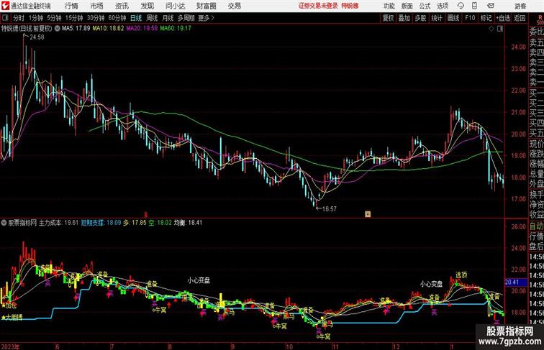The width and height of the screenshot is (544, 350).
Task: Click the customer service headset icon
Action: (x=461, y=6)
